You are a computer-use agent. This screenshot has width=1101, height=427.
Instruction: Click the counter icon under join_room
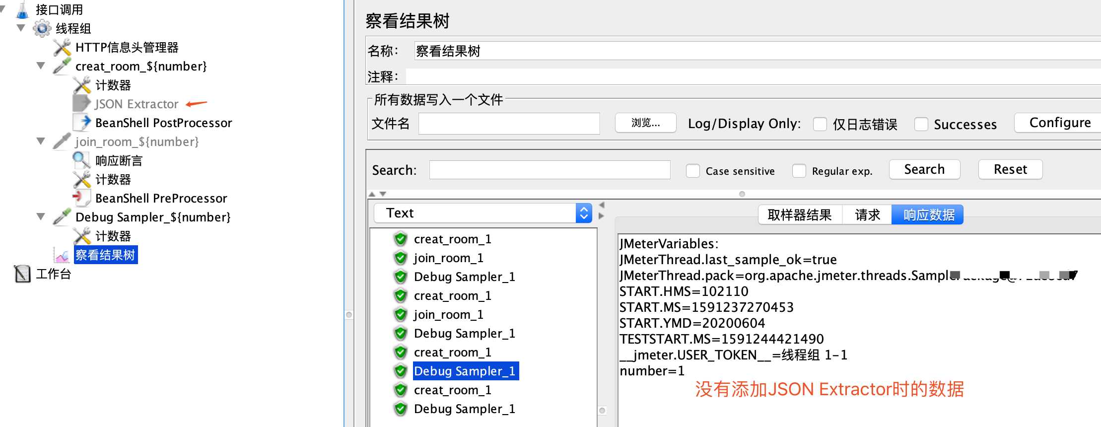click(82, 179)
